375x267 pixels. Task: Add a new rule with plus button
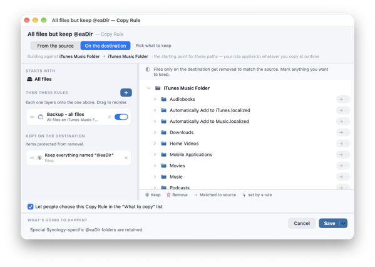126,93
